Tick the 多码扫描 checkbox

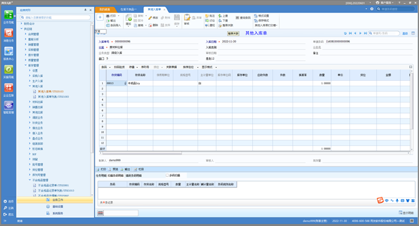167,175
